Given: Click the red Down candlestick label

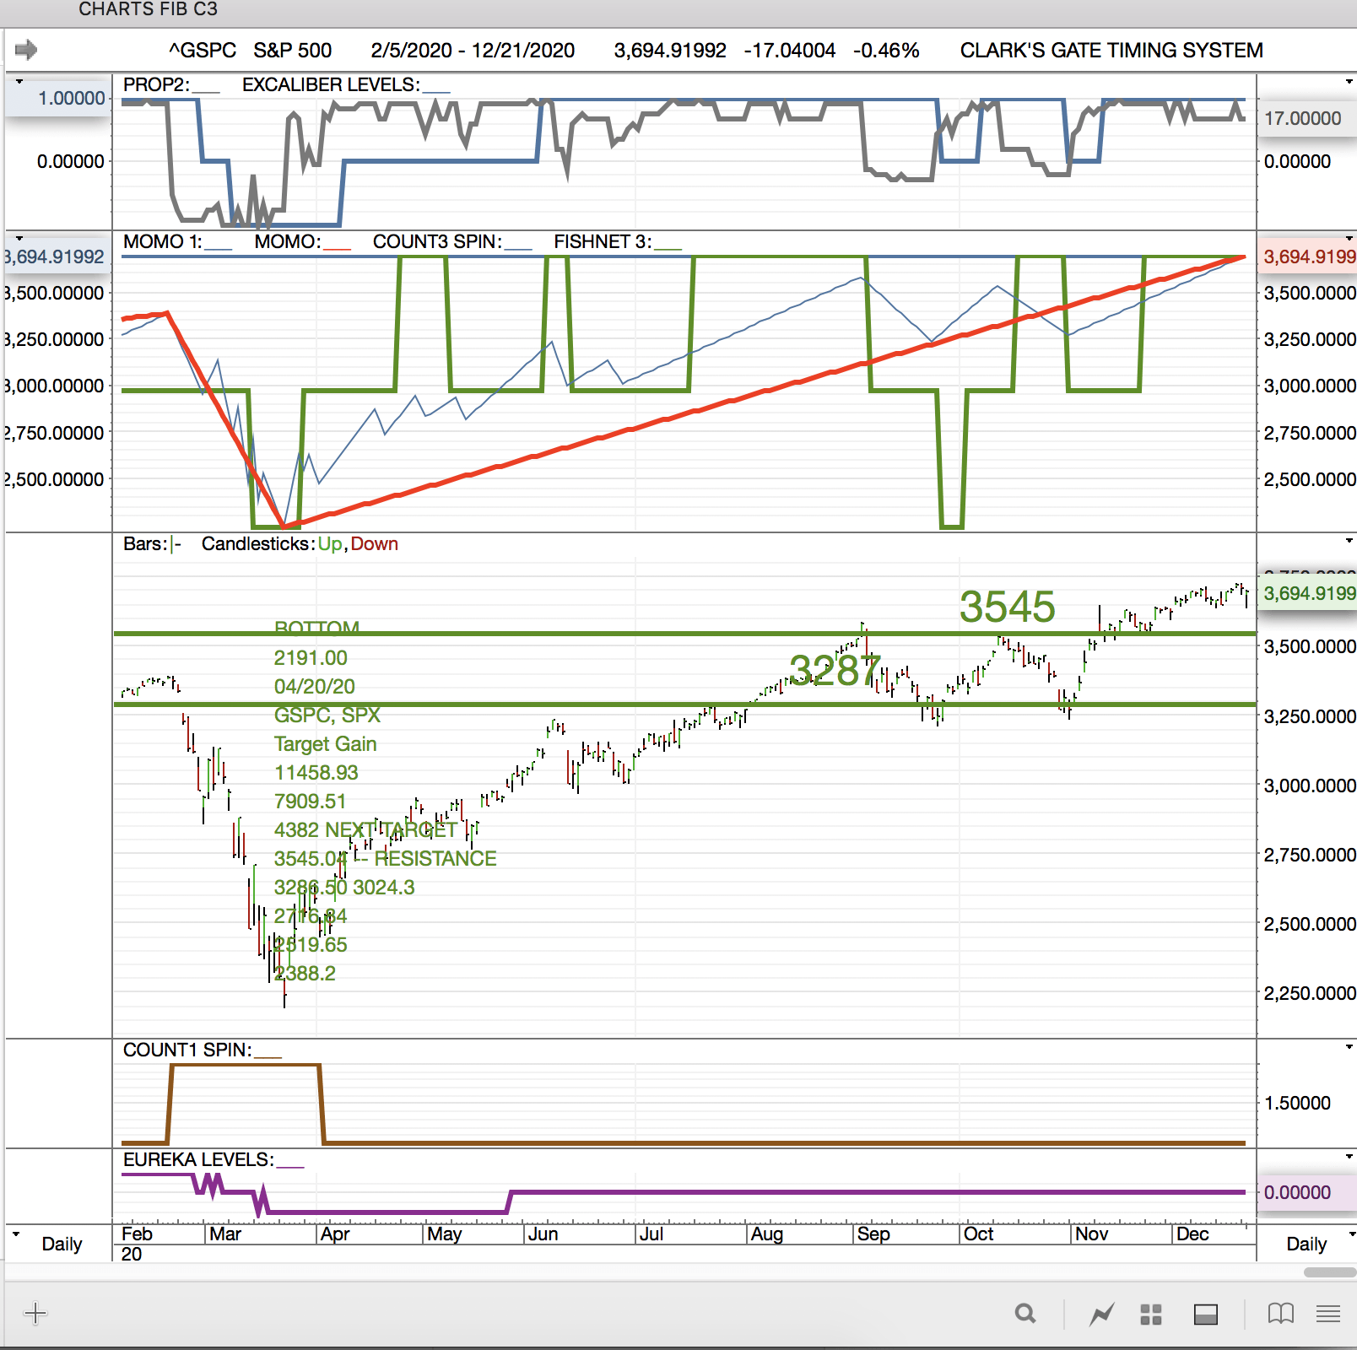Looking at the screenshot, I should [x=375, y=543].
